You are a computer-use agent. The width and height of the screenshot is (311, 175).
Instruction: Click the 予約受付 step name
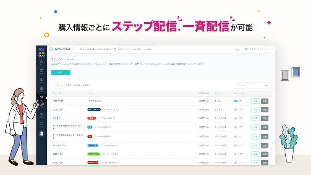click(x=56, y=118)
